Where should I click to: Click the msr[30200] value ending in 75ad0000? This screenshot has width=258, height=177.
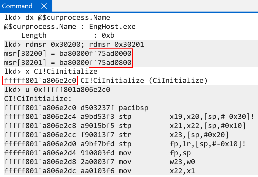[111, 53]
